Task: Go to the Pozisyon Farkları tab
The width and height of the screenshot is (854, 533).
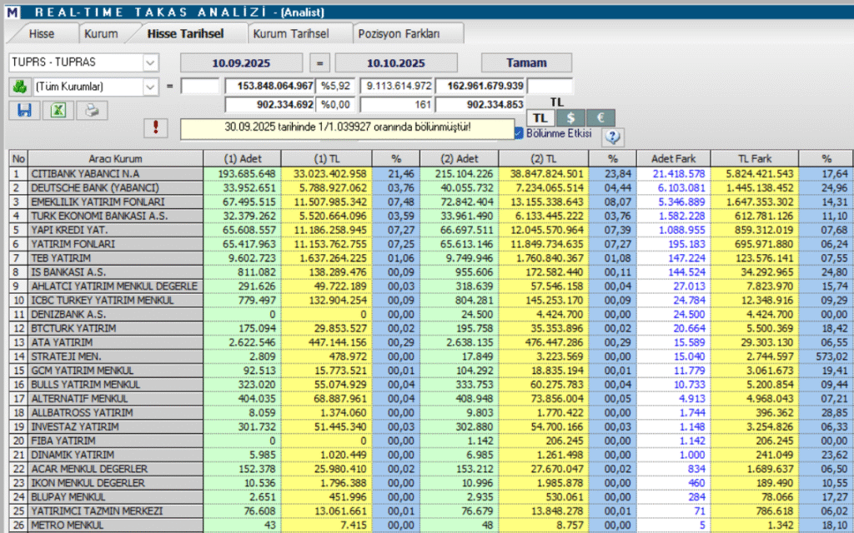Action: tap(399, 33)
